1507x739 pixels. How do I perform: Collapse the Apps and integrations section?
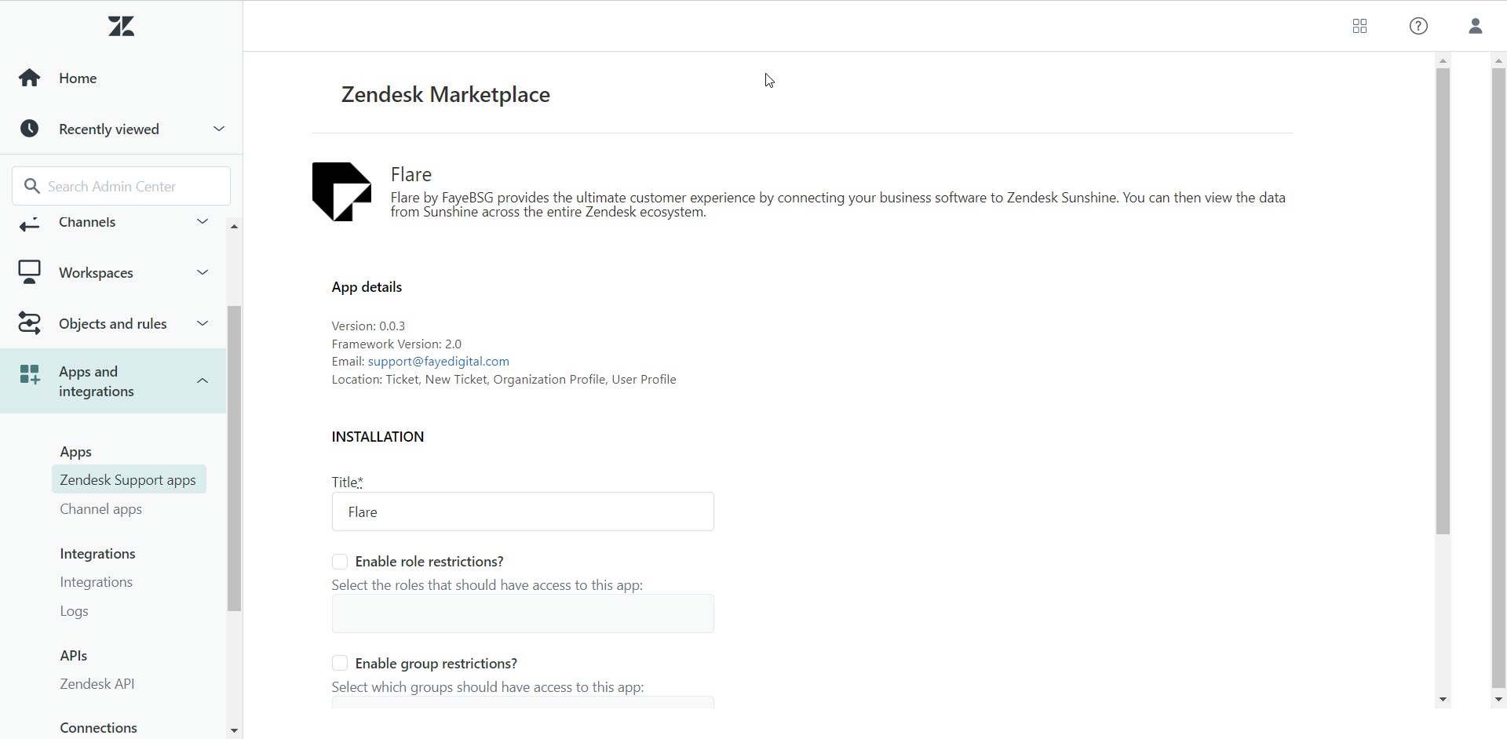(203, 381)
